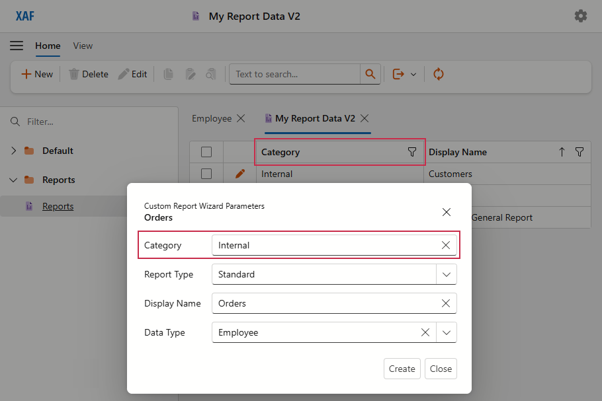Click the Close button in dialog
The width and height of the screenshot is (602, 401).
pos(441,369)
